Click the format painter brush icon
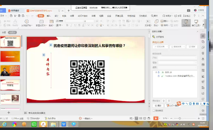 point(15,21)
